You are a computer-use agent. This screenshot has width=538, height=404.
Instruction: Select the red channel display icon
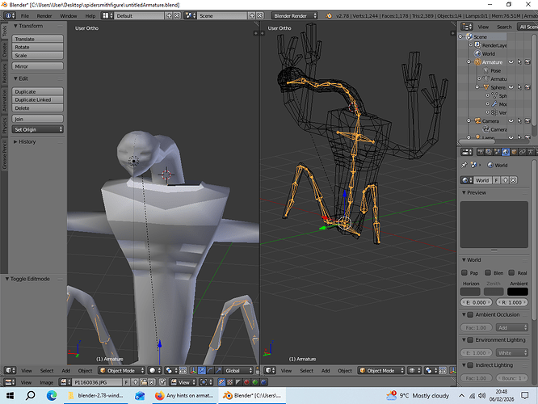pyautogui.click(x=246, y=382)
